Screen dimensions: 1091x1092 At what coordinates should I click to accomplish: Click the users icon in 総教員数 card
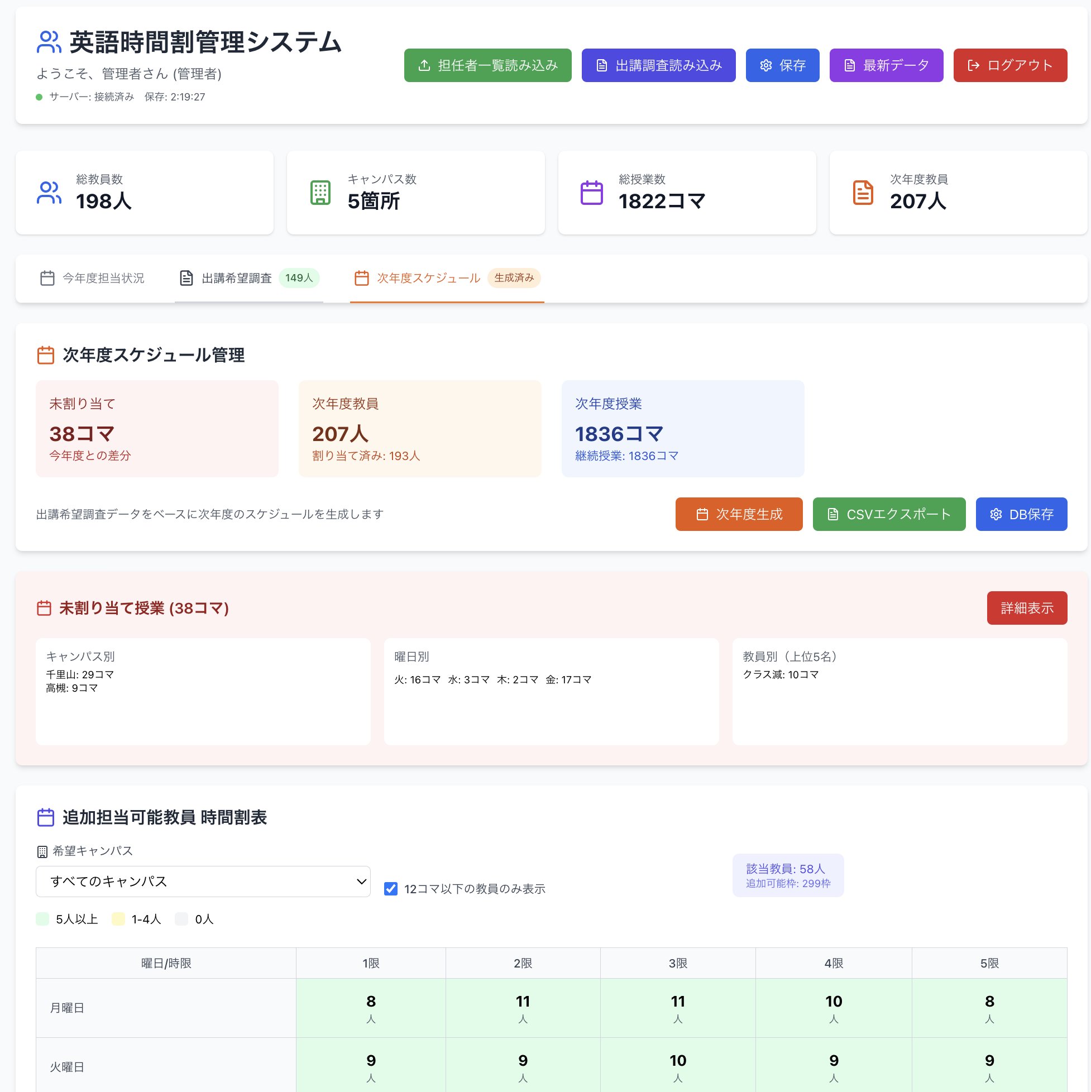click(49, 193)
